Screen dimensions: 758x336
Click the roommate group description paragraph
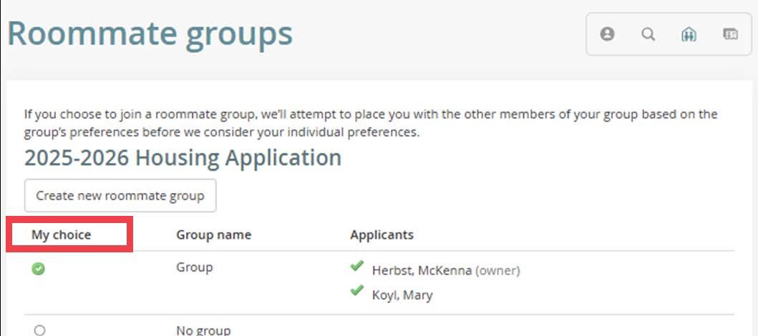point(371,123)
